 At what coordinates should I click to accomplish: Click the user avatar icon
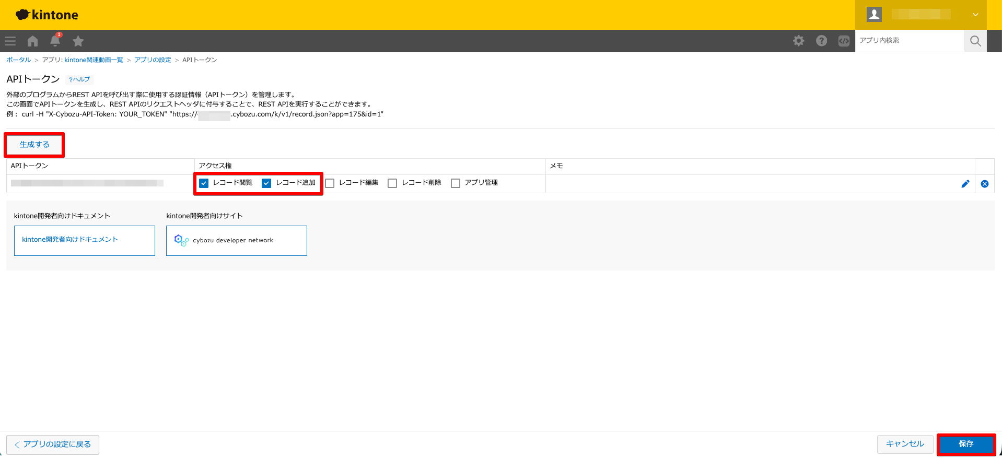click(x=874, y=15)
